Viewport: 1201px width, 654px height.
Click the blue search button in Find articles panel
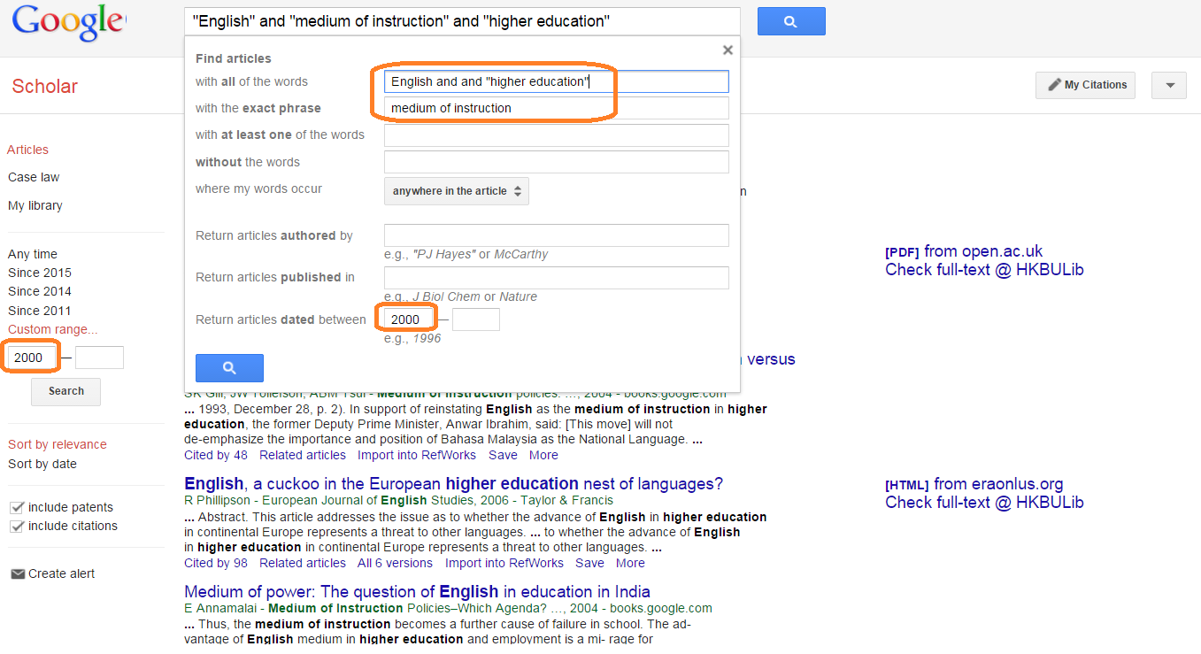click(229, 368)
